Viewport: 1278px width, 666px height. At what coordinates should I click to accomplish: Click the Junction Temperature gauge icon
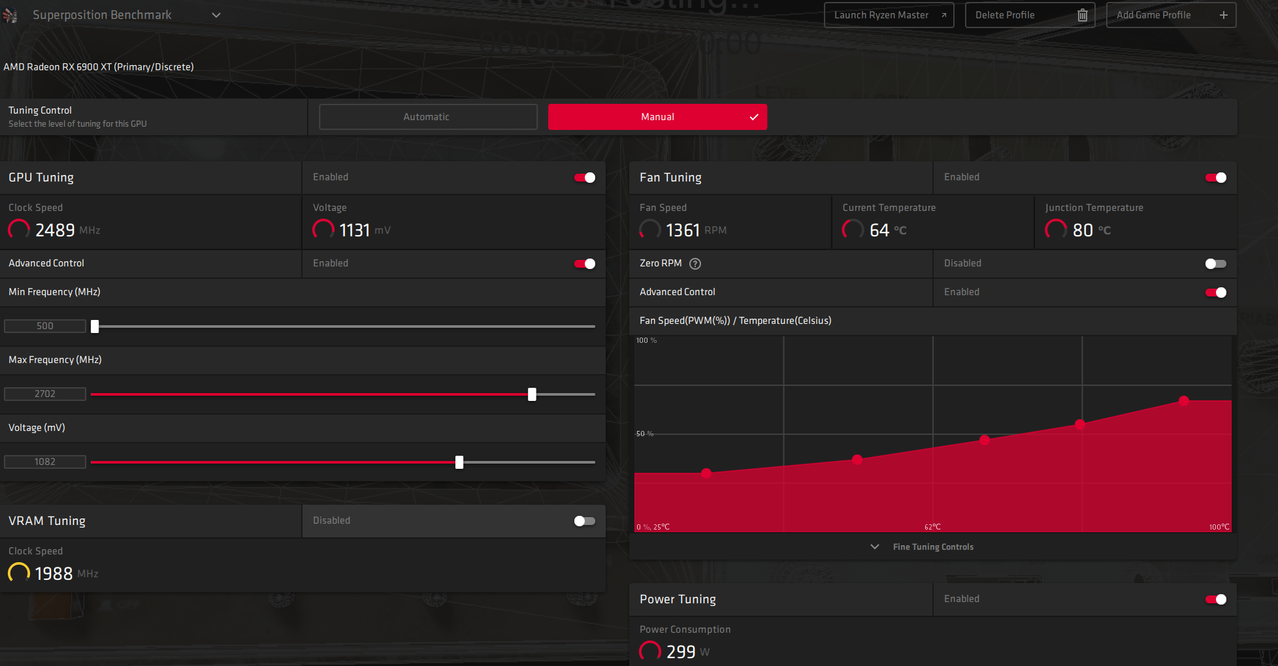(x=1056, y=230)
